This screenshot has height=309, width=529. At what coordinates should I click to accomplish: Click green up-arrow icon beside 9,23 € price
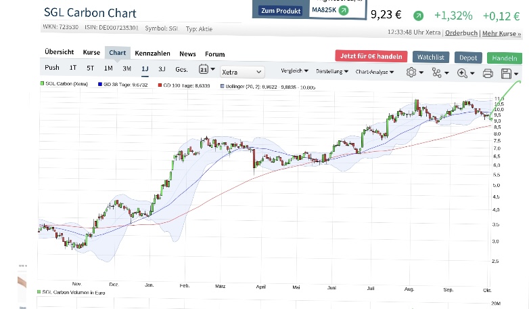click(419, 15)
